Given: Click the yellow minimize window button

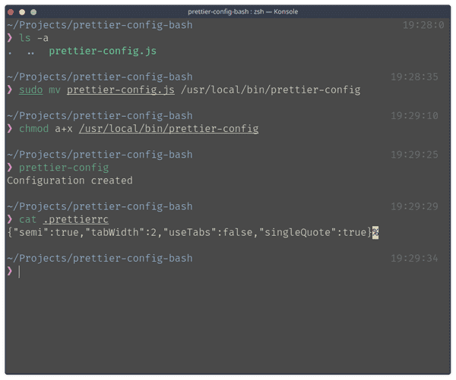Looking at the screenshot, I should tap(22, 12).
